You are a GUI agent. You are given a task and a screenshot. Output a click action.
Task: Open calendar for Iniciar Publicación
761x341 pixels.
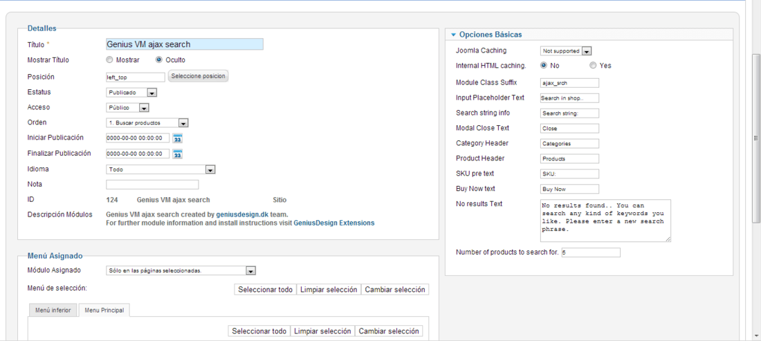(178, 138)
